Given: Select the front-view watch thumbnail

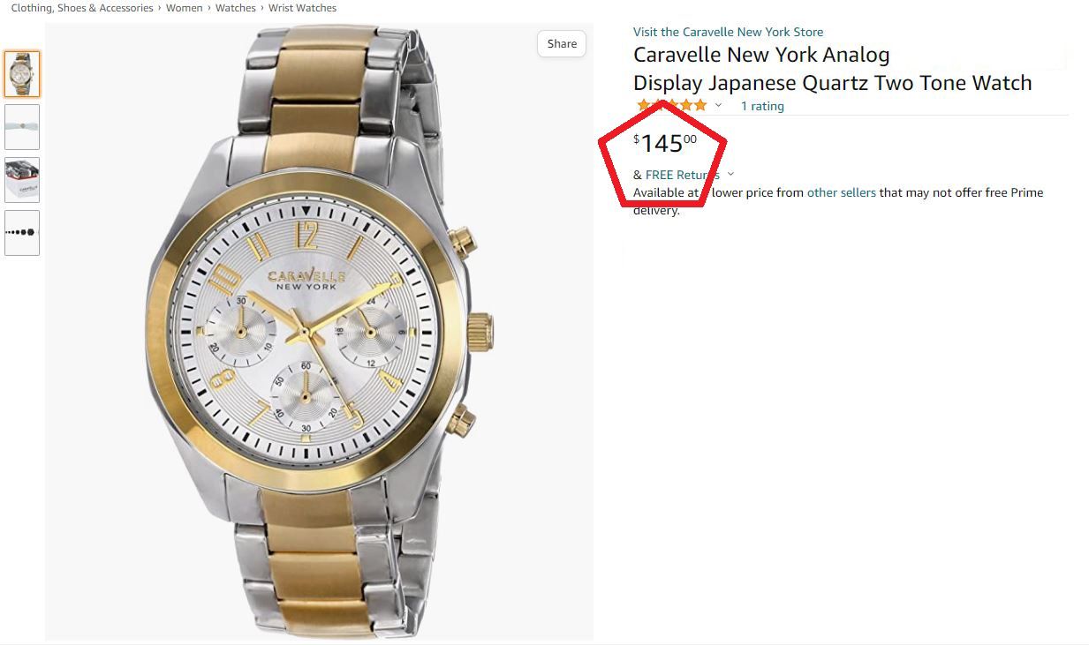Looking at the screenshot, I should [x=22, y=74].
